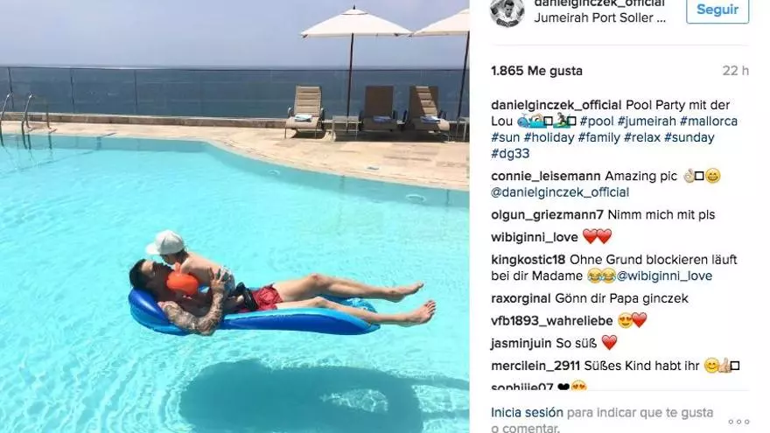
Task: Open the profile avatar thumbnail
Action: [x=507, y=11]
